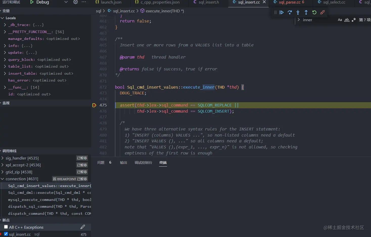This screenshot has width=371, height=237.
Task: Toggle match case in find widget
Action: click(x=340, y=20)
